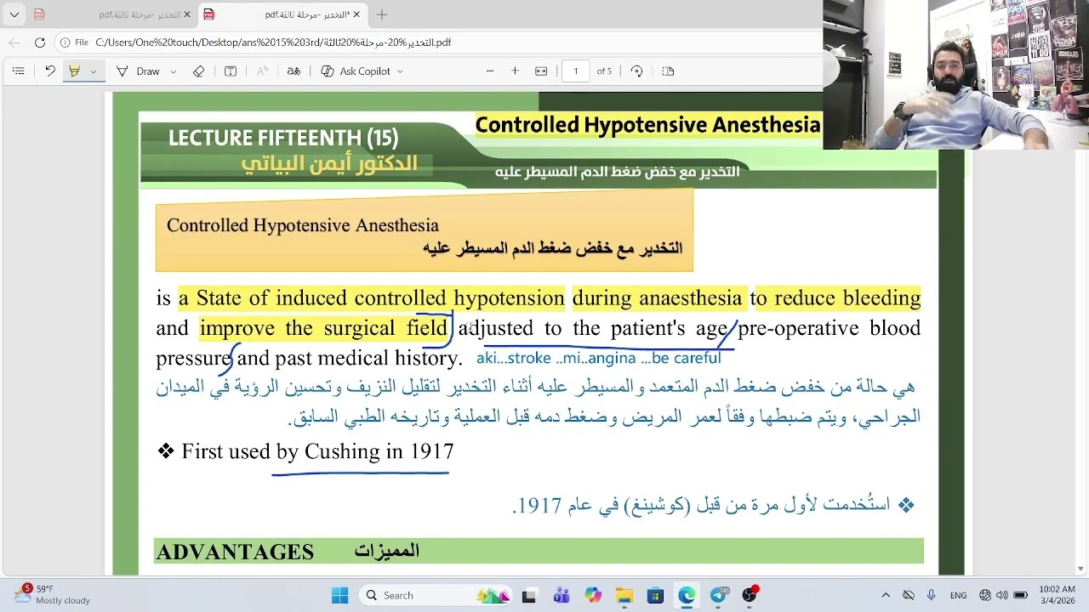The image size is (1089, 612).
Task: Open the table of contents sidebar
Action: tap(18, 71)
